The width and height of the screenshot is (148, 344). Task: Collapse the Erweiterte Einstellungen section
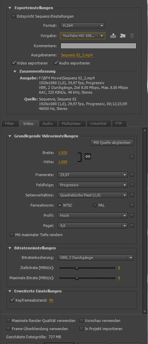click(9, 291)
